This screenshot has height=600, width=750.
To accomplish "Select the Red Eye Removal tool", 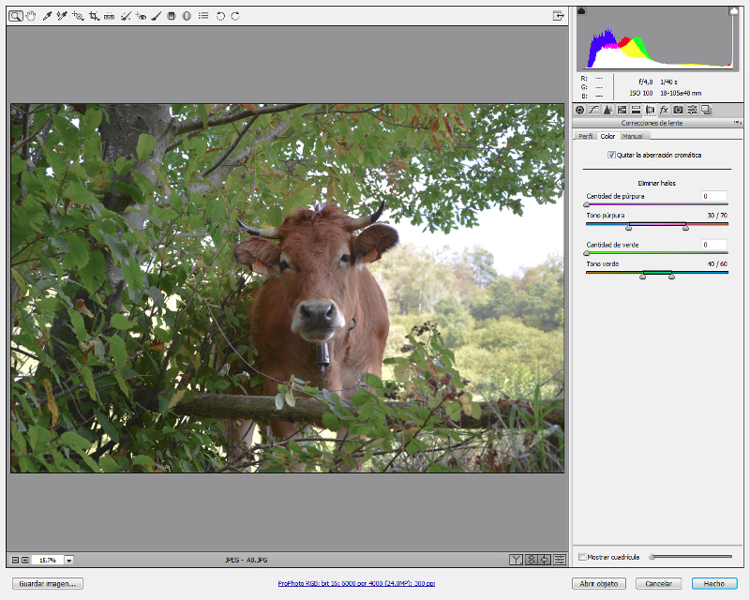I will (x=141, y=16).
